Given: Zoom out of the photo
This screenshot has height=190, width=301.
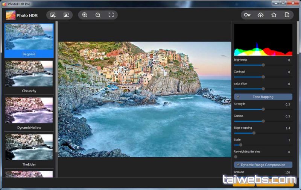Looking at the screenshot, I should click(98, 15).
